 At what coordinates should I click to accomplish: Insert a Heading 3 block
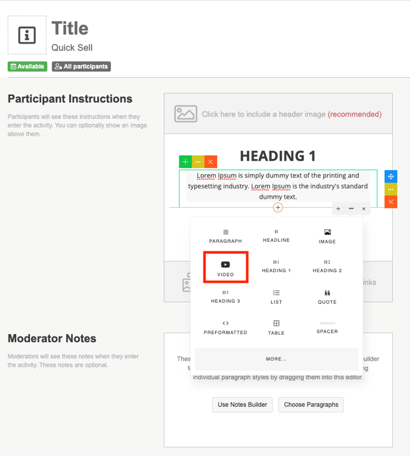click(225, 297)
